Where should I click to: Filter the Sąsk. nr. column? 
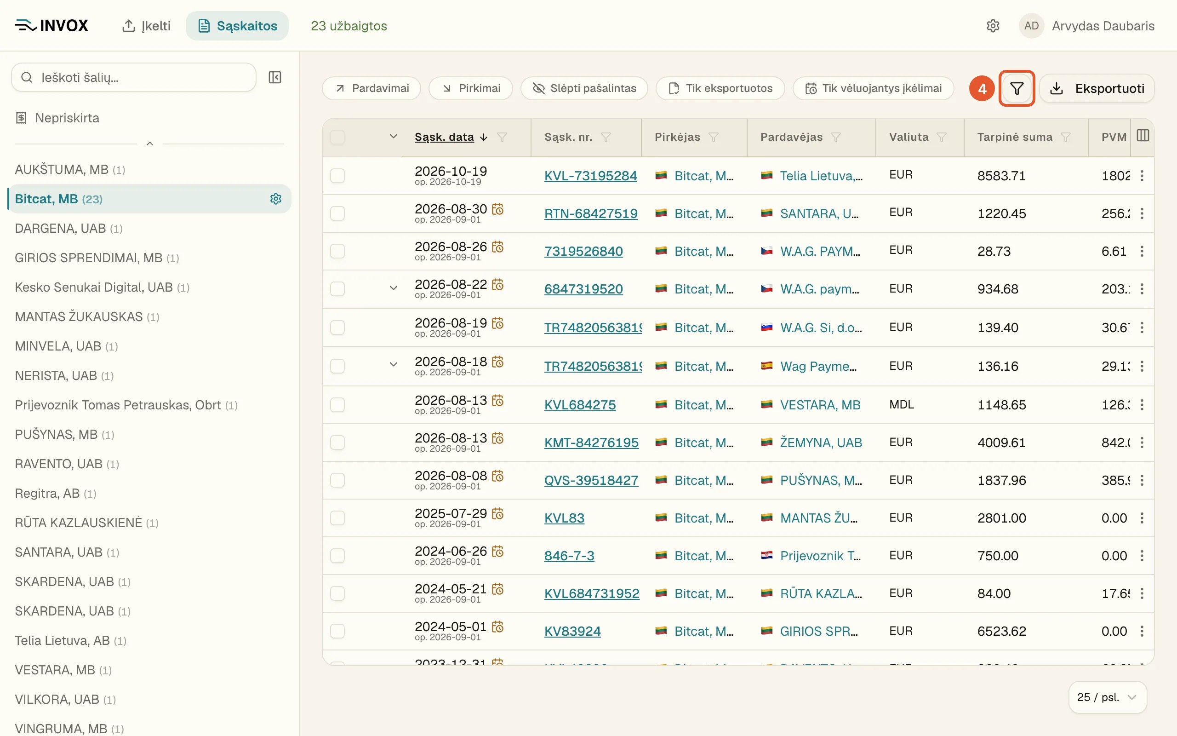click(x=606, y=137)
